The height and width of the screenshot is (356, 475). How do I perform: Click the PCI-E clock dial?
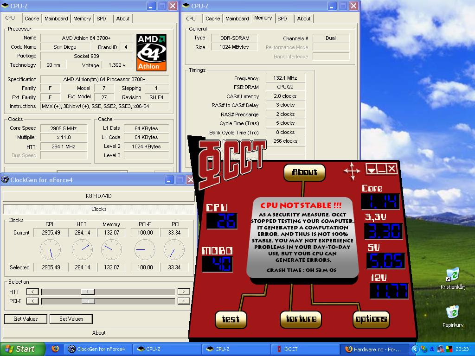[x=145, y=250]
